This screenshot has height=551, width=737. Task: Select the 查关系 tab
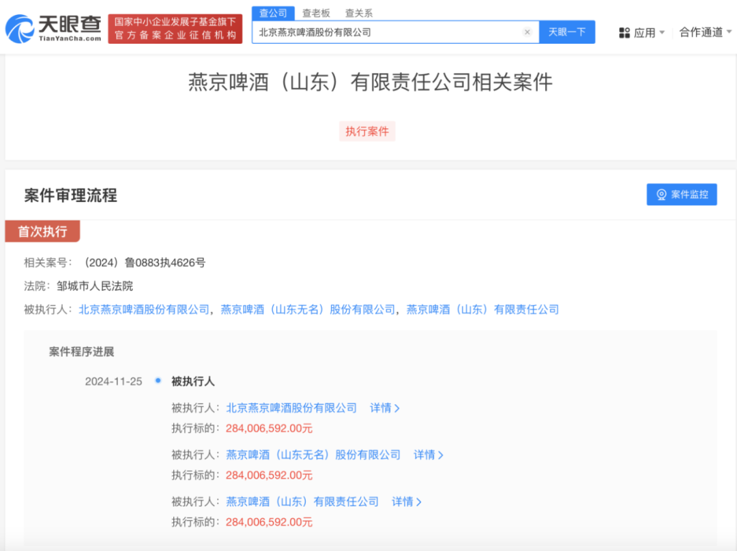(358, 13)
